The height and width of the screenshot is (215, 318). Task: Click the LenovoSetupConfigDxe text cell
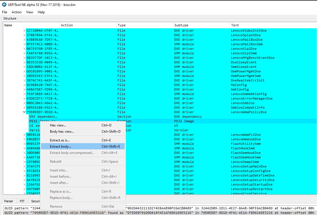pyautogui.click(x=251, y=171)
